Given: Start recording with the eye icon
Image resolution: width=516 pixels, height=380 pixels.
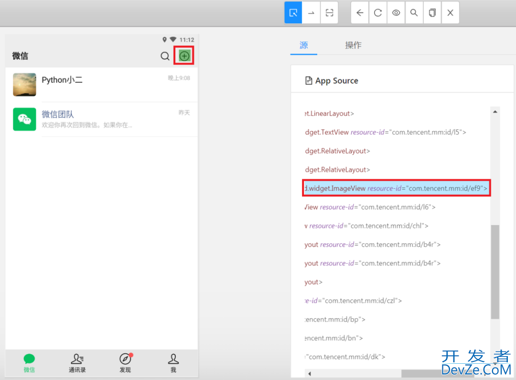Looking at the screenshot, I should (396, 13).
